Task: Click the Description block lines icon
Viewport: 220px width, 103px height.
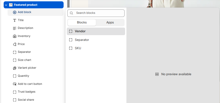Action: (15, 28)
